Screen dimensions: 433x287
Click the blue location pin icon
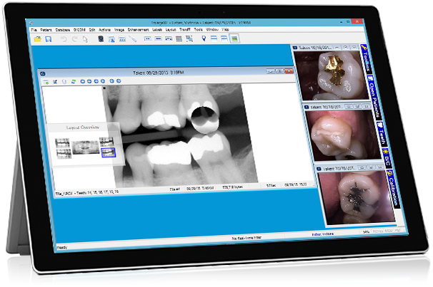pos(204,38)
